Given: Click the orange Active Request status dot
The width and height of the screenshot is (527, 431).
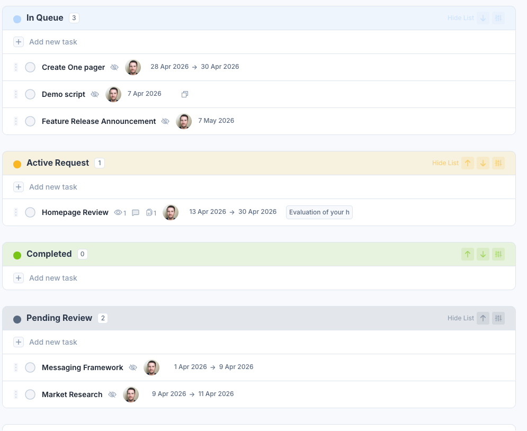Looking at the screenshot, I should click(17, 164).
